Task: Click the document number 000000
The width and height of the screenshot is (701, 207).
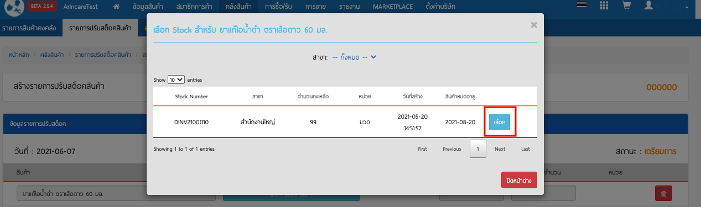Action: [662, 87]
